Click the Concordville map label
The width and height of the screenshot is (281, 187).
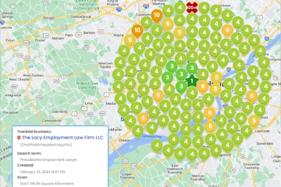pos(52,121)
